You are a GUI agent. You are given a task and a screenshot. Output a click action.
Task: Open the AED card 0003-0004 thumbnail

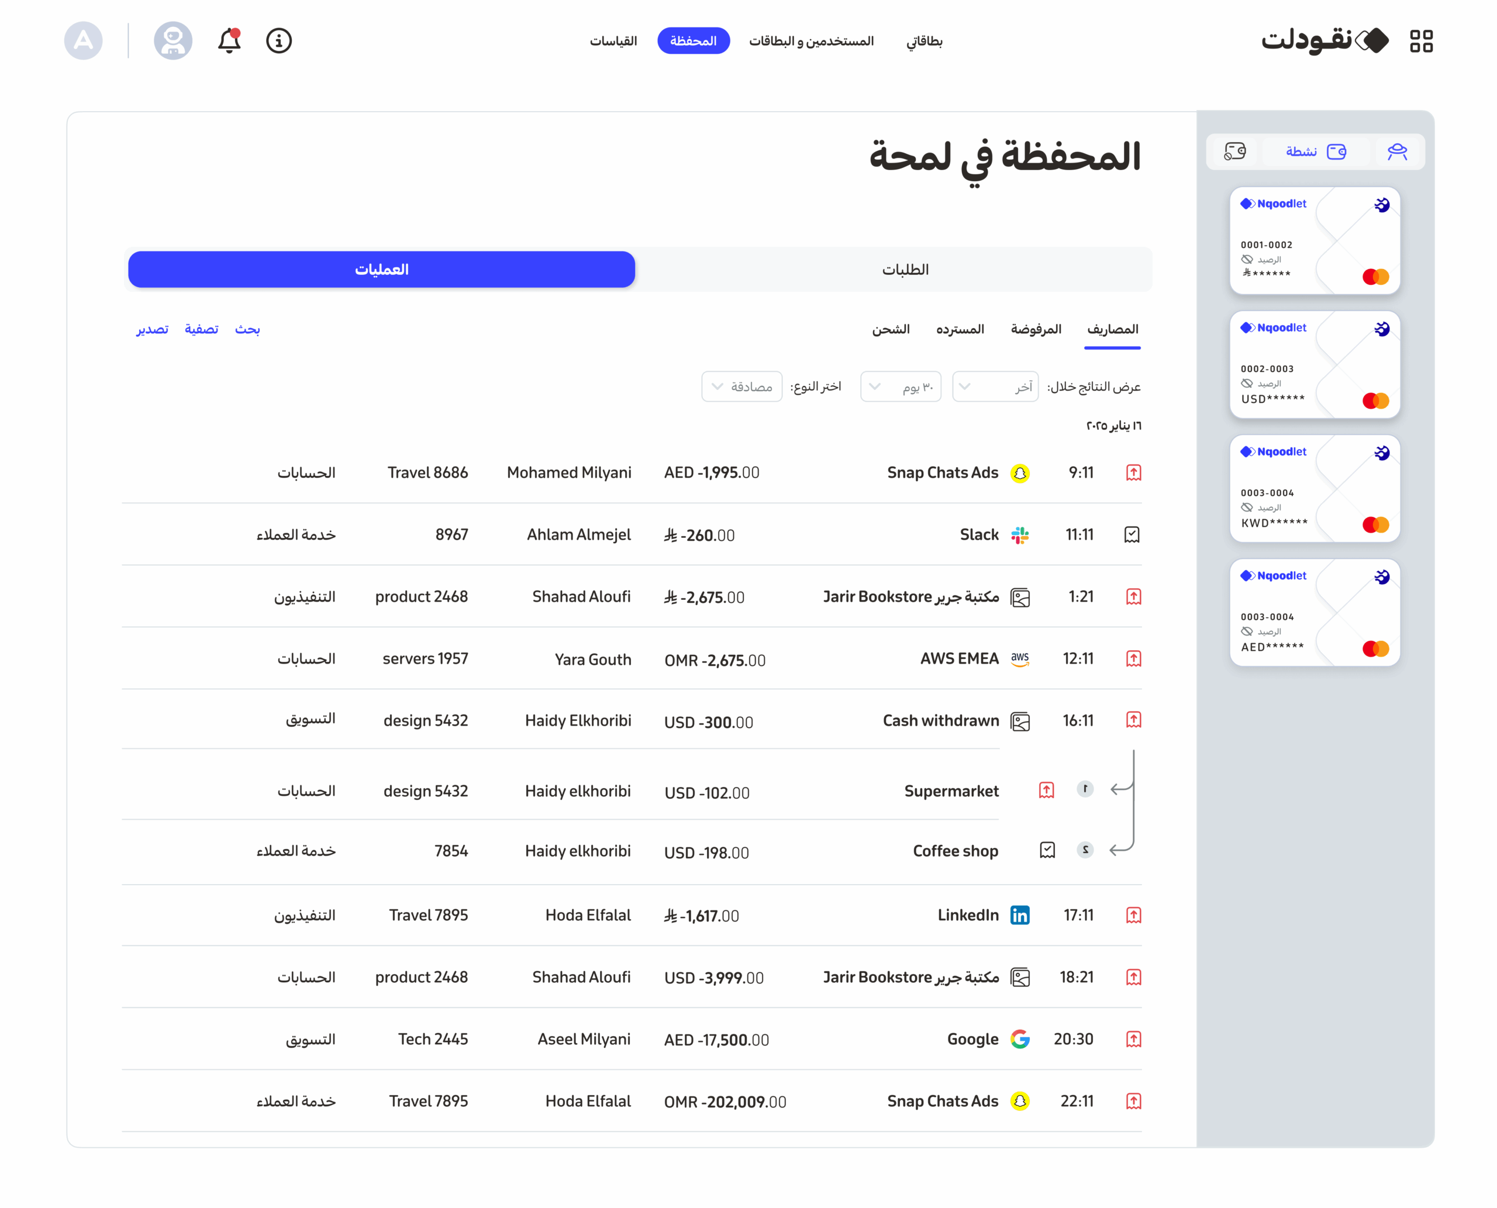coord(1314,612)
